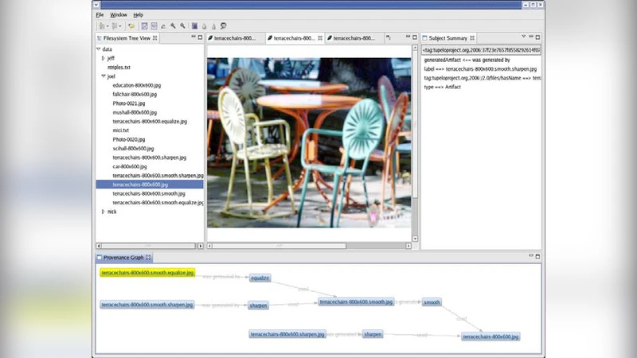This screenshot has width=637, height=358.
Task: Click the search magnifier toolbar icon
Action: tap(224, 25)
